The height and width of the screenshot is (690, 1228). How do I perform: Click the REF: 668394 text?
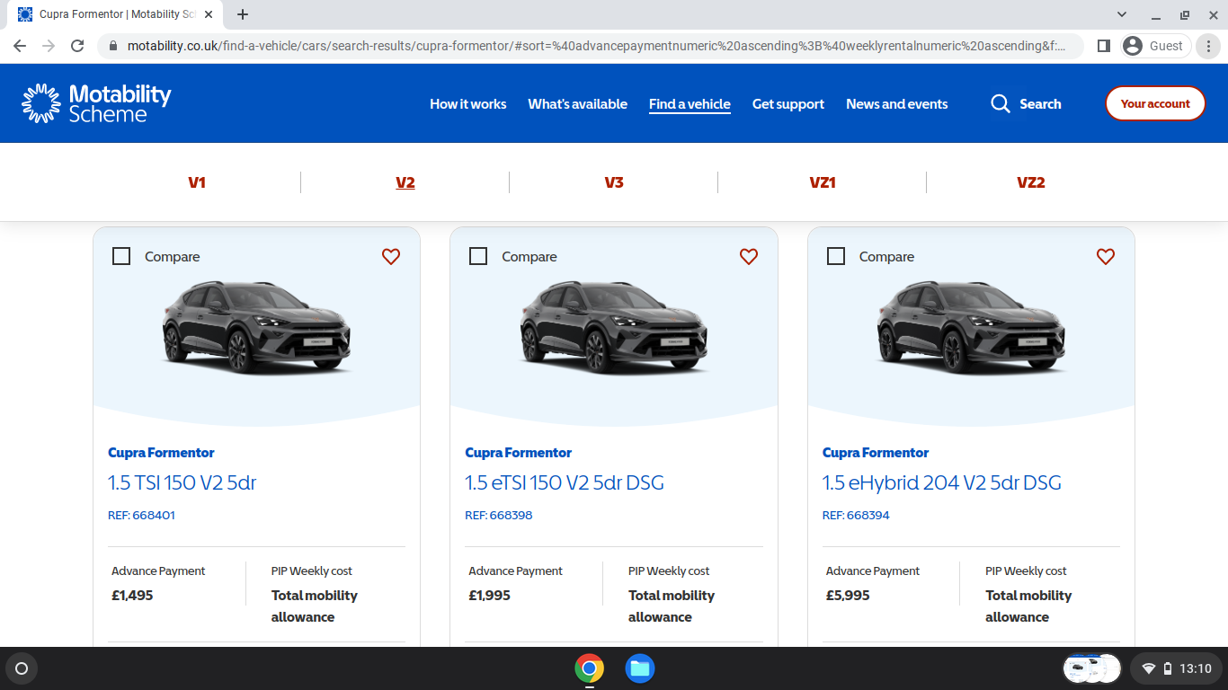(x=856, y=516)
